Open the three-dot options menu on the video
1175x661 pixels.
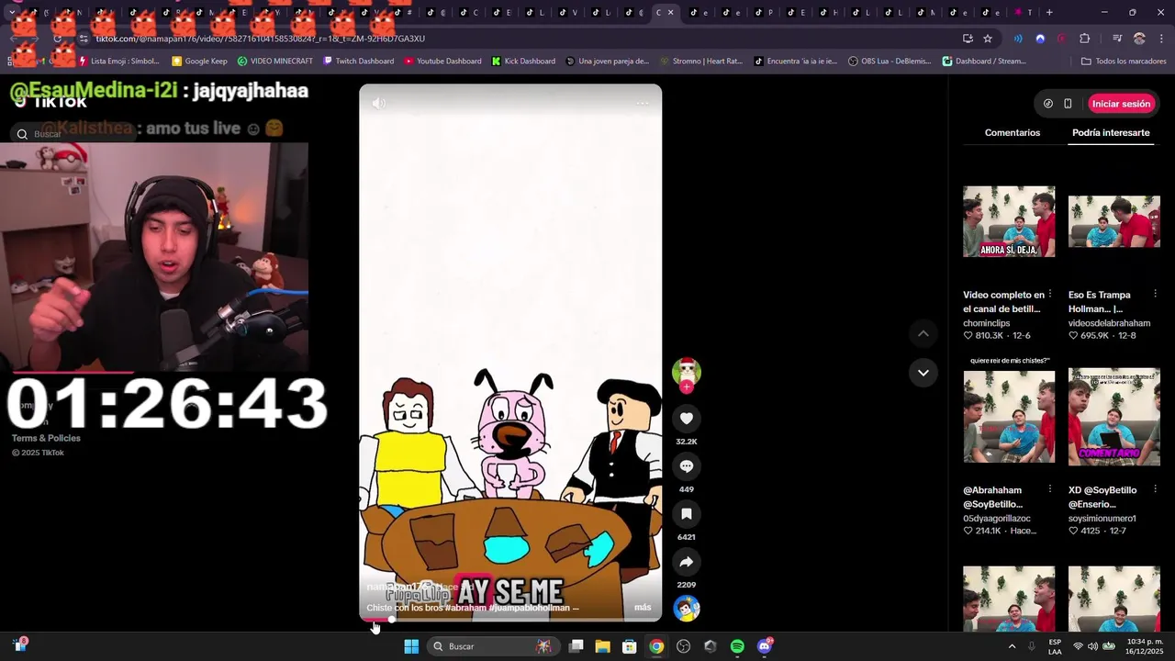tap(643, 103)
